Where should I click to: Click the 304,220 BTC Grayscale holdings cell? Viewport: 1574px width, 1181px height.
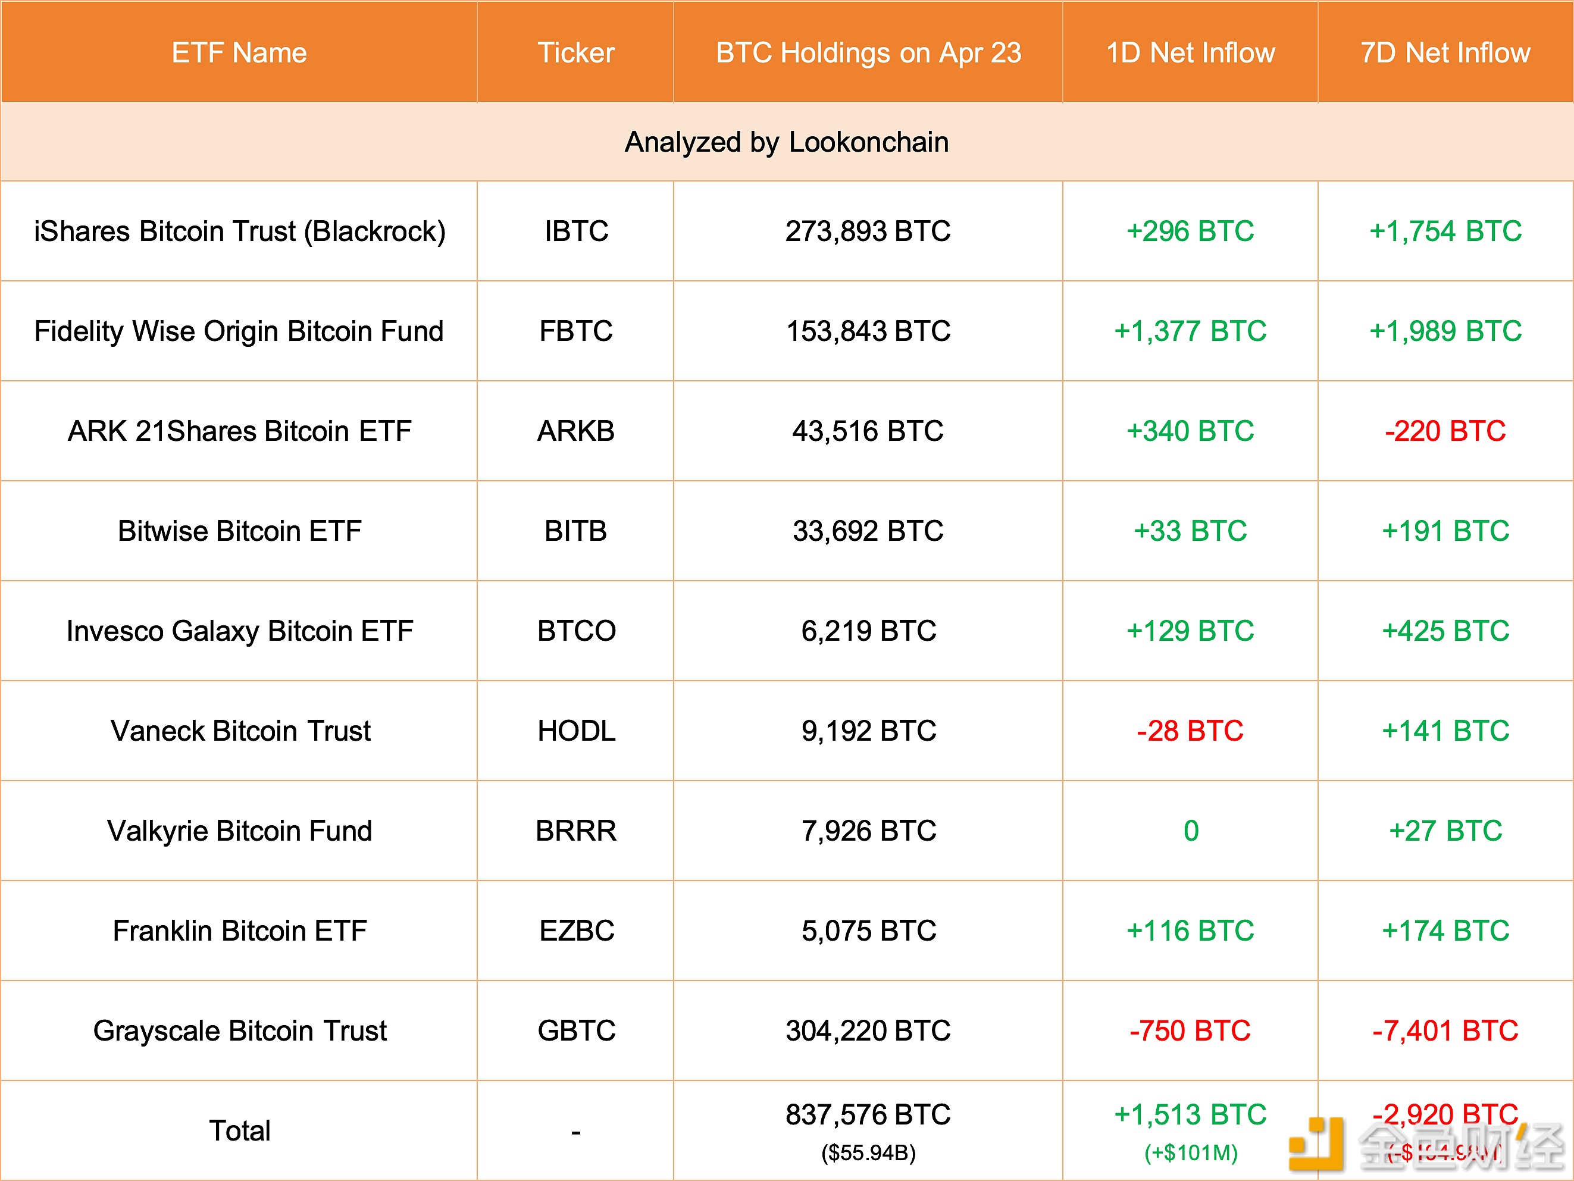(x=868, y=1031)
